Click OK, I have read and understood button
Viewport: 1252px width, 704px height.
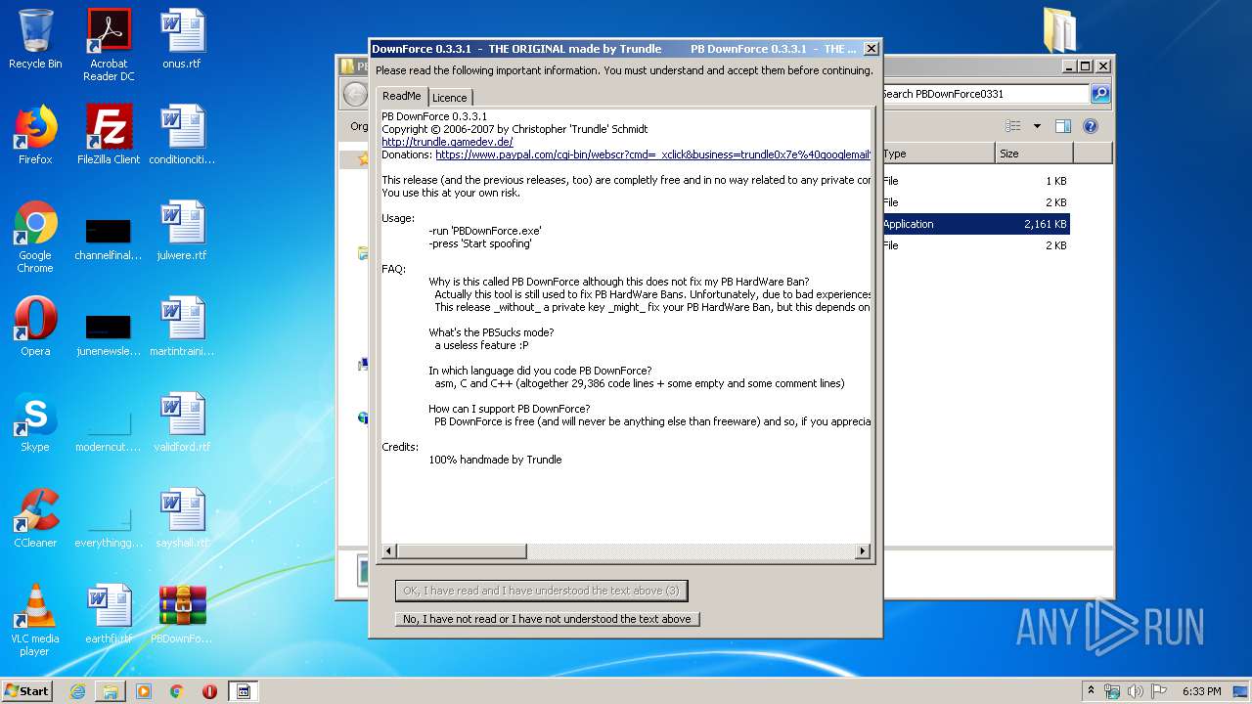coord(541,591)
